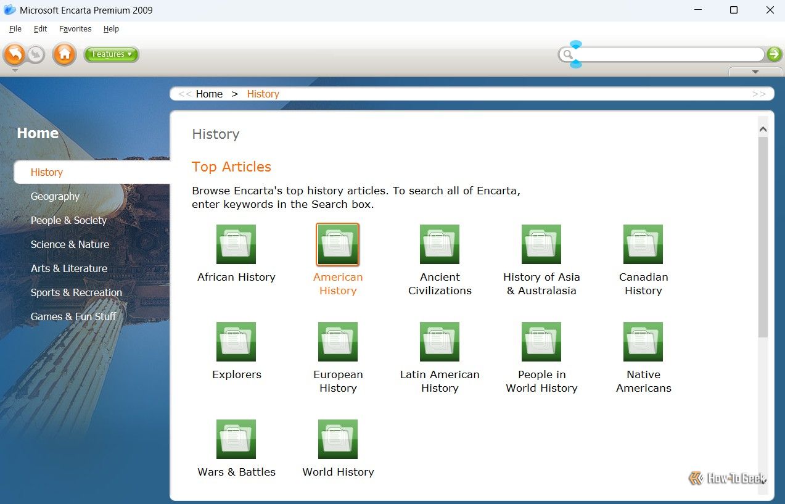Viewport: 785px width, 504px height.
Task: Open the Wars & Battles folder icon
Action: click(x=236, y=439)
